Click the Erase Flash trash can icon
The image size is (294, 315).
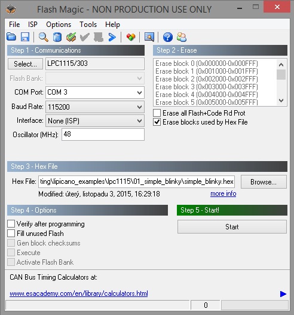[57, 37]
